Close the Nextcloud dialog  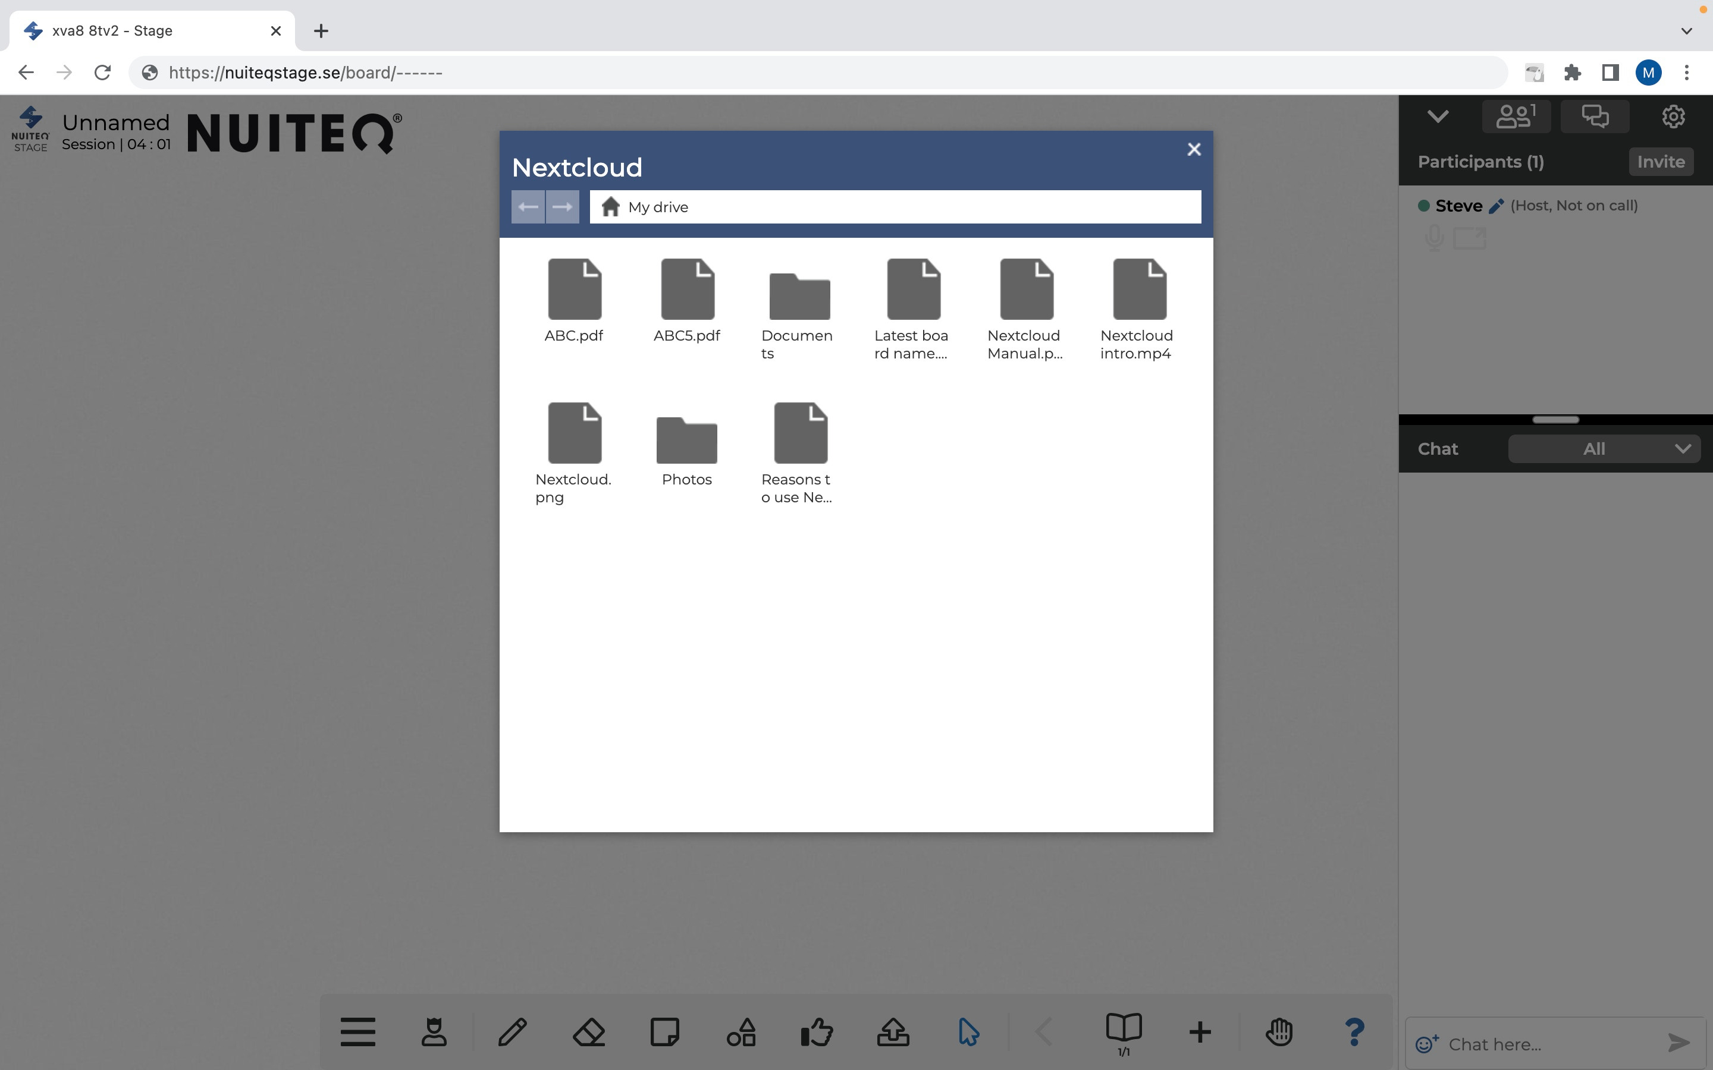(x=1194, y=149)
